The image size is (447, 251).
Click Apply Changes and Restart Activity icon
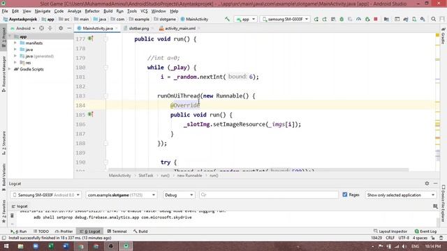[316, 19]
